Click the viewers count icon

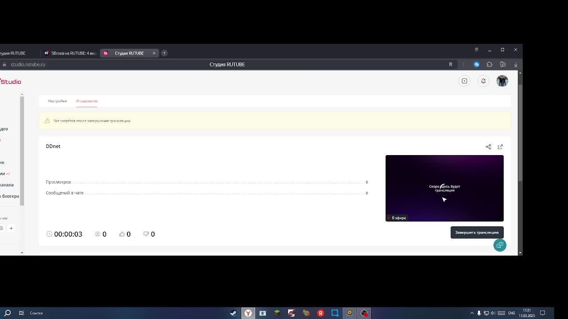[98, 234]
